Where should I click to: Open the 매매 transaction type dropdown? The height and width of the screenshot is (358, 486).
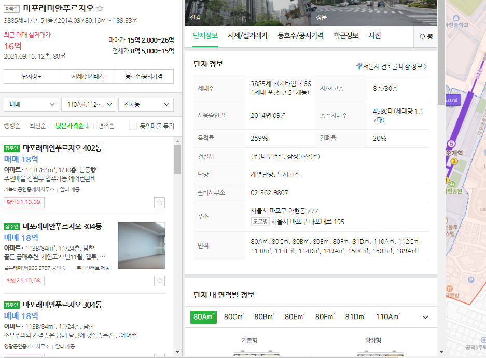coord(31,104)
